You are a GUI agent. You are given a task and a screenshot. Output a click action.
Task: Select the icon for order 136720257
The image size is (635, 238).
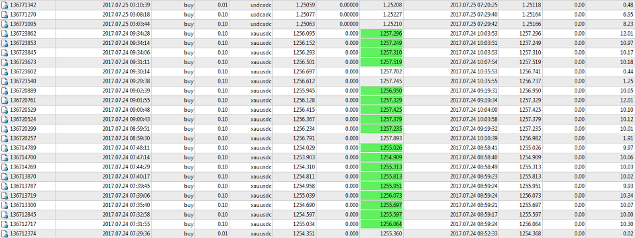pos(5,138)
